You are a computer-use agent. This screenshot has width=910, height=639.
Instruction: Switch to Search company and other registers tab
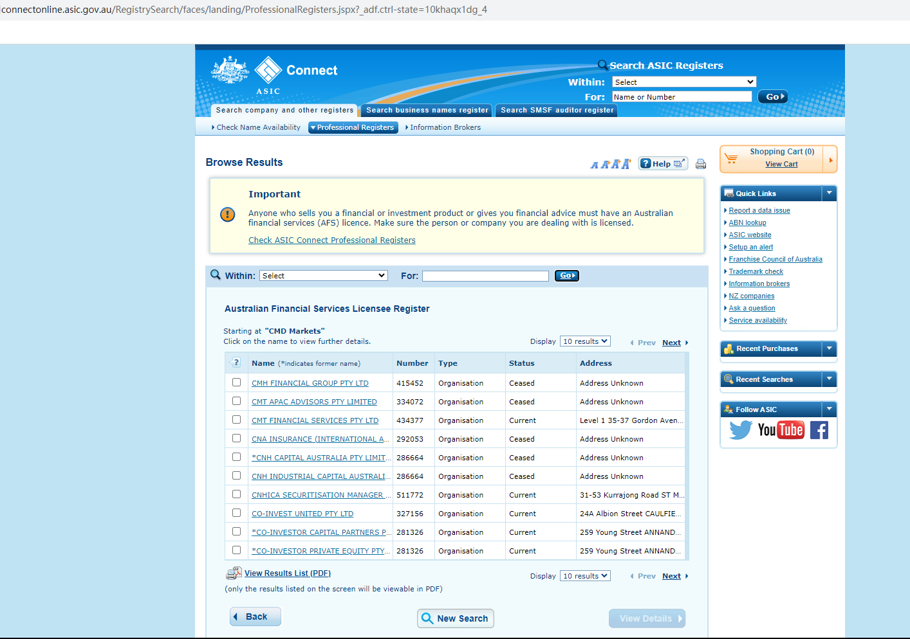pos(284,111)
